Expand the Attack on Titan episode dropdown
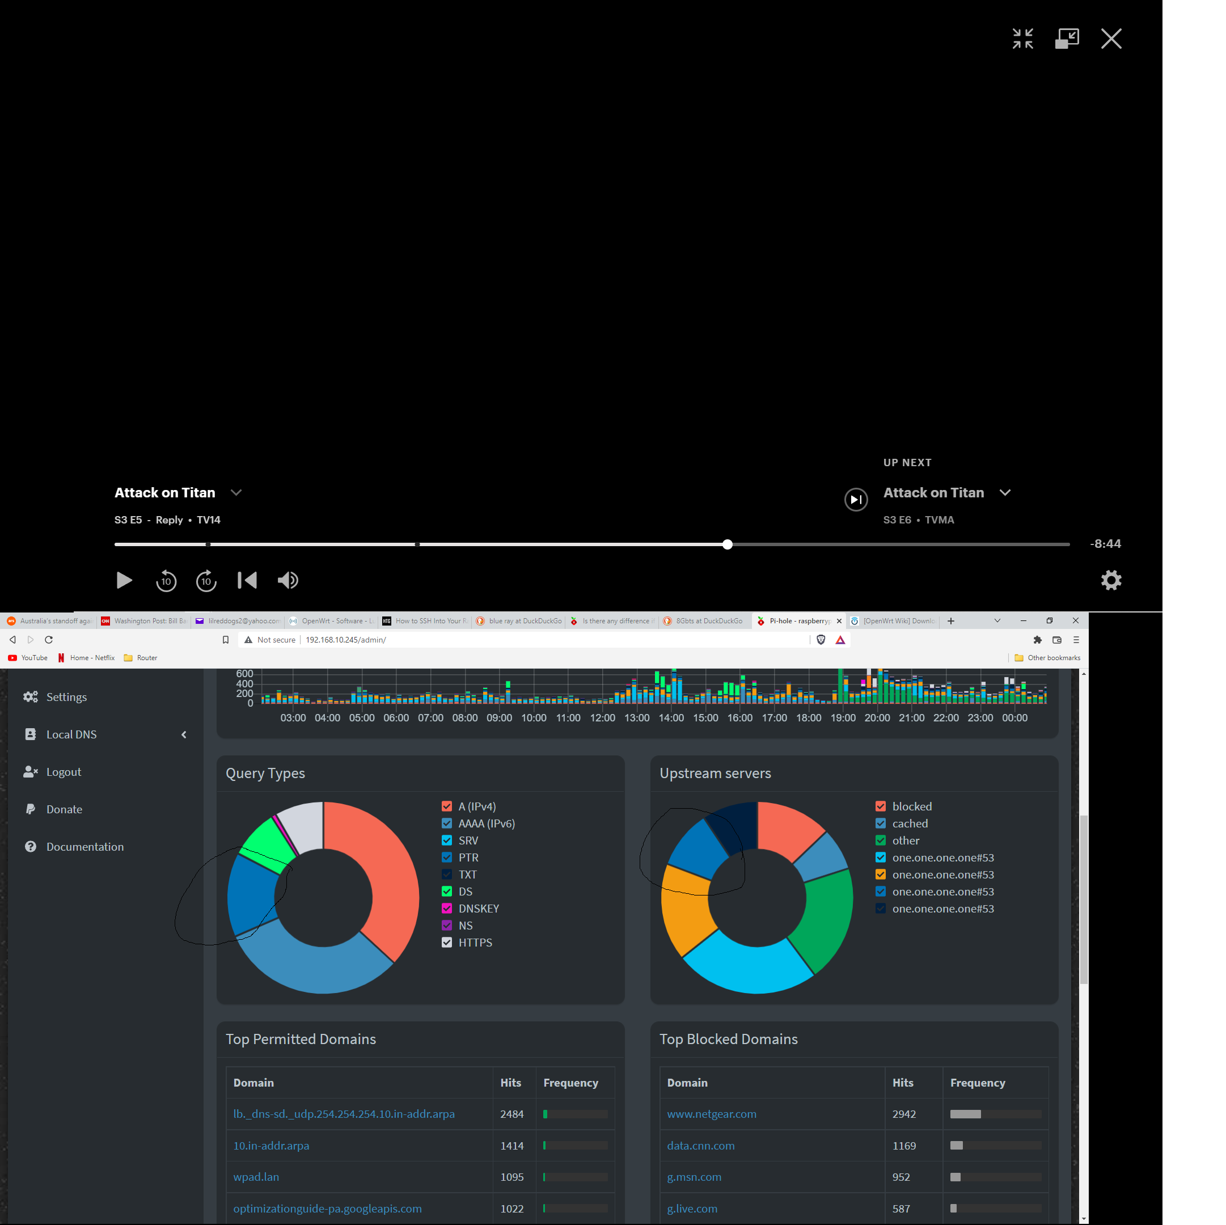The width and height of the screenshot is (1226, 1225). point(236,492)
